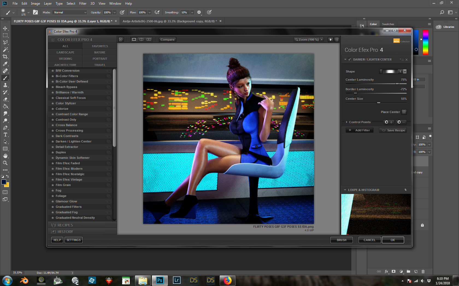
Task: Expand the Control Points section
Action: [x=347, y=122]
